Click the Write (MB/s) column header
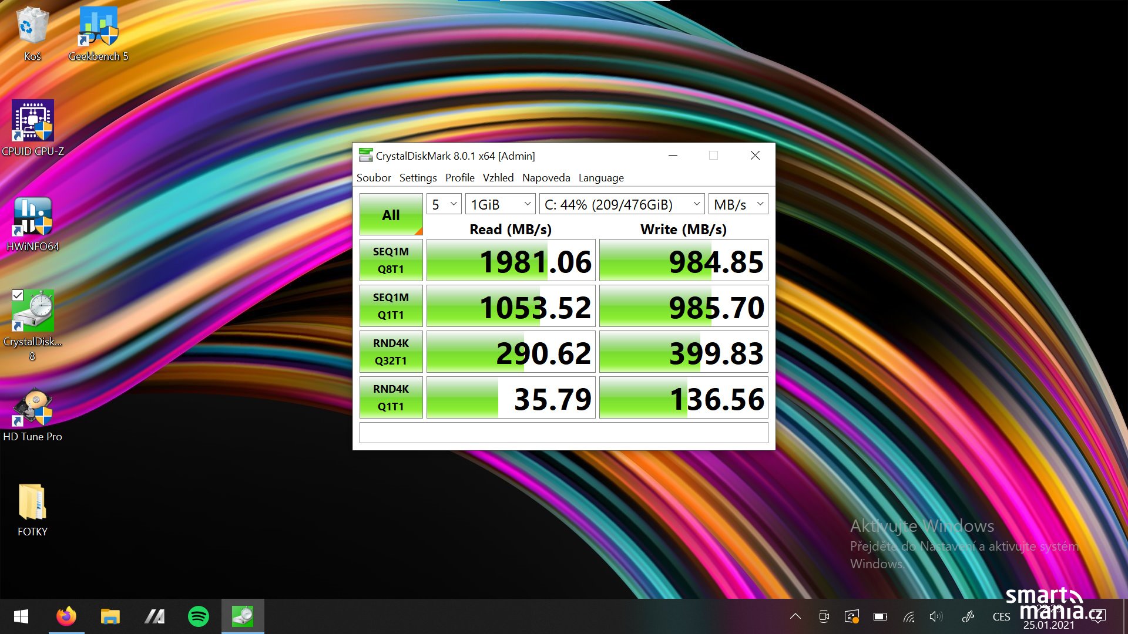 click(x=684, y=229)
